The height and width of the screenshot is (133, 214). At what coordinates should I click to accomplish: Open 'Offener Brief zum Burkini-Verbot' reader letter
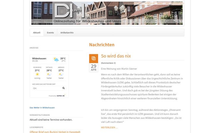pyautogui.click(x=55, y=132)
